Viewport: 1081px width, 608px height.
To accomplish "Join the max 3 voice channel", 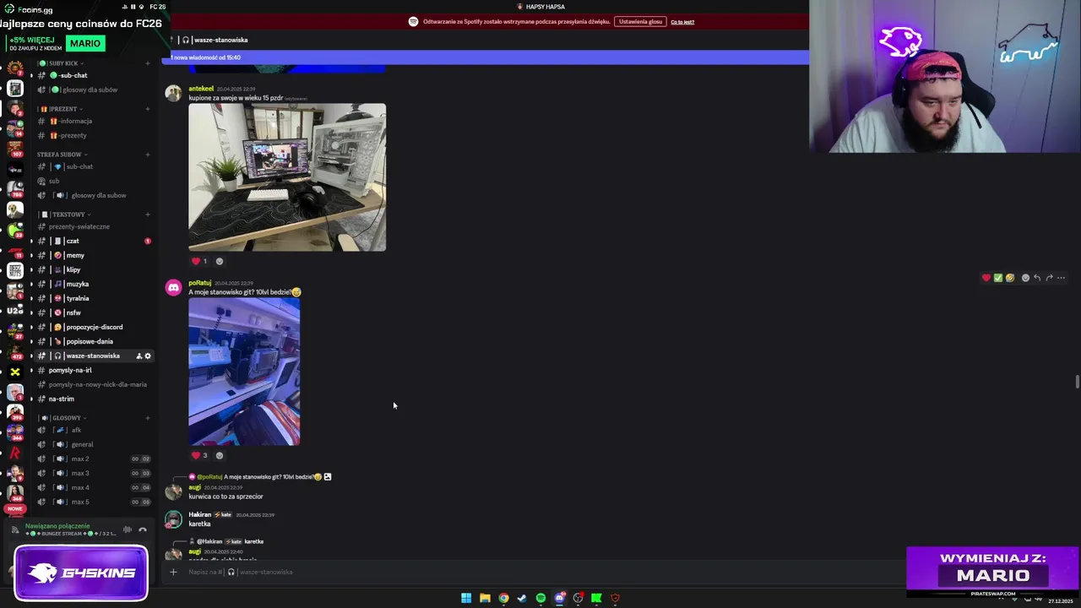I will 80,473.
